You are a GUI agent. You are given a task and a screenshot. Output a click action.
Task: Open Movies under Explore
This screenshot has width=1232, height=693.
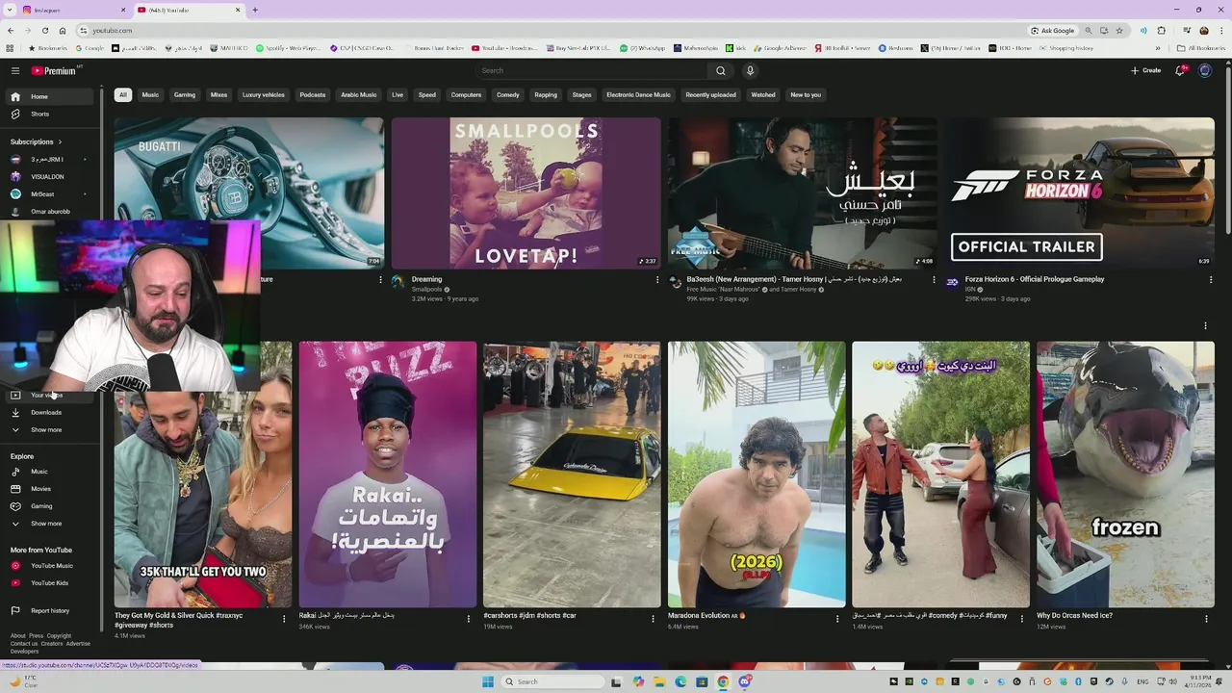point(50,489)
